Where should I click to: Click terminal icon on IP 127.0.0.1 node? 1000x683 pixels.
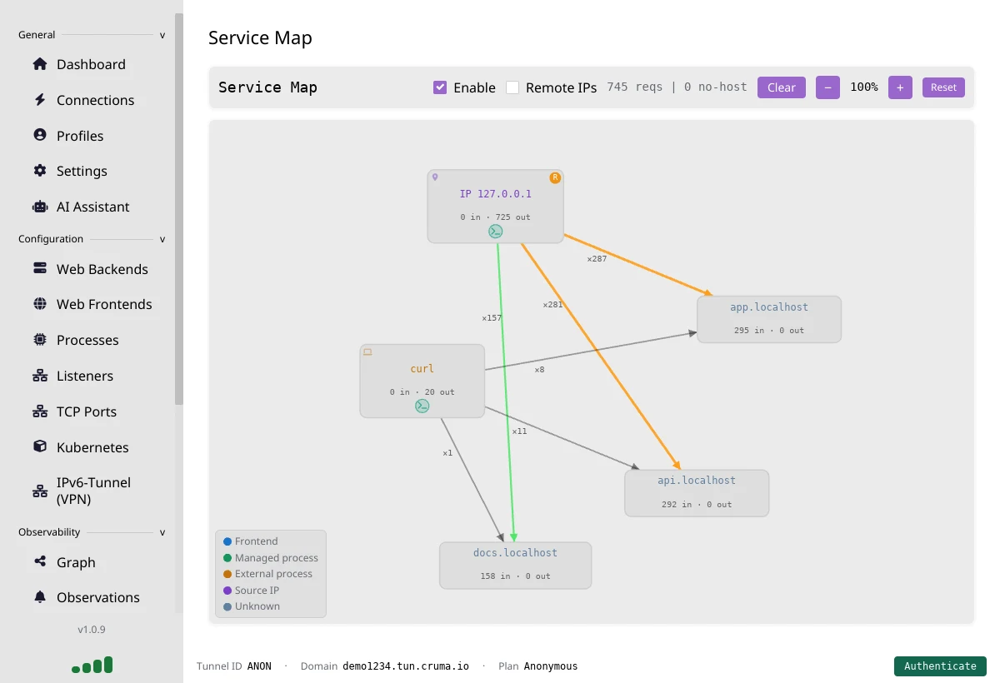pos(496,232)
